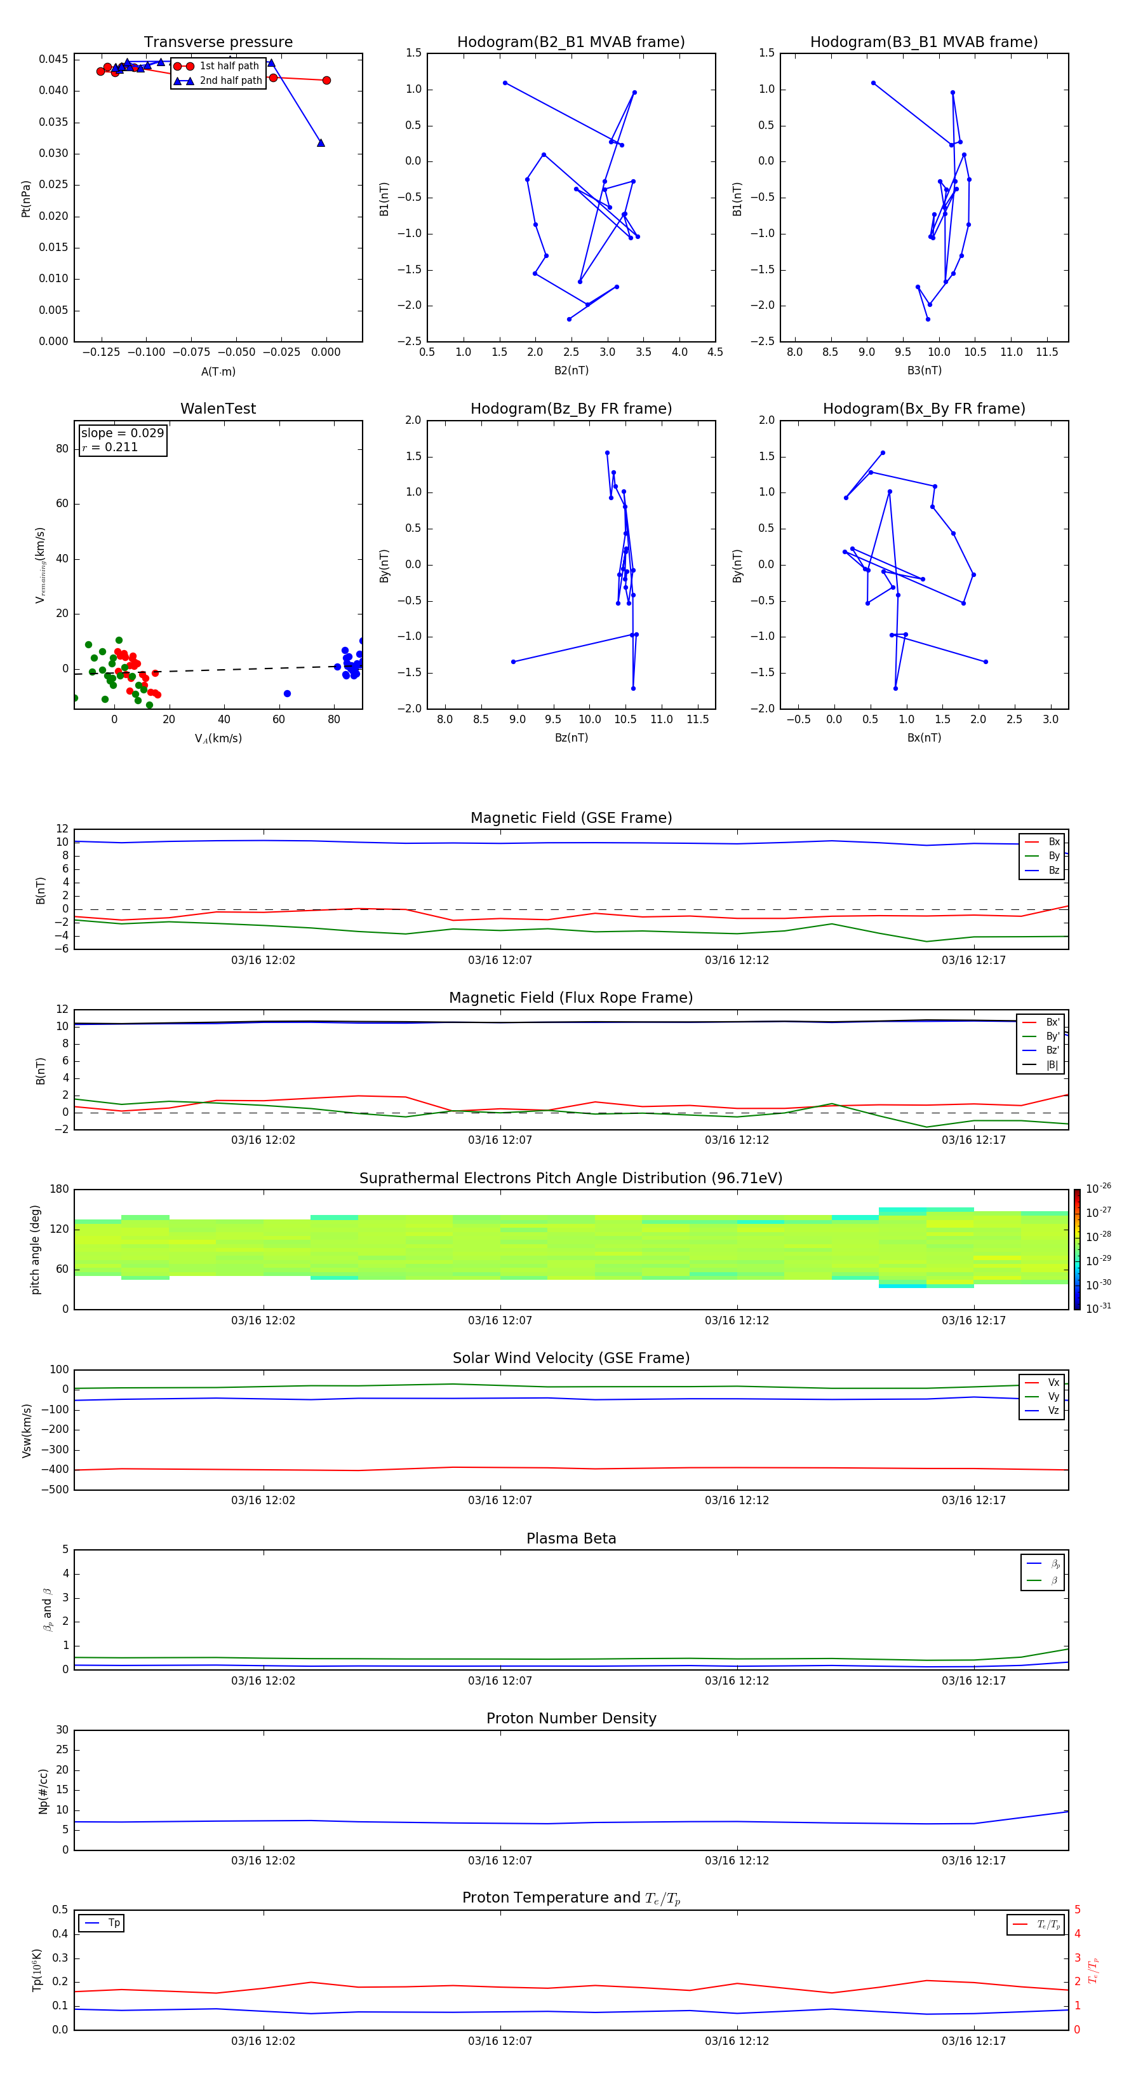
Task: Click the Vy legend entry in velocity plot
Action: [1042, 1396]
